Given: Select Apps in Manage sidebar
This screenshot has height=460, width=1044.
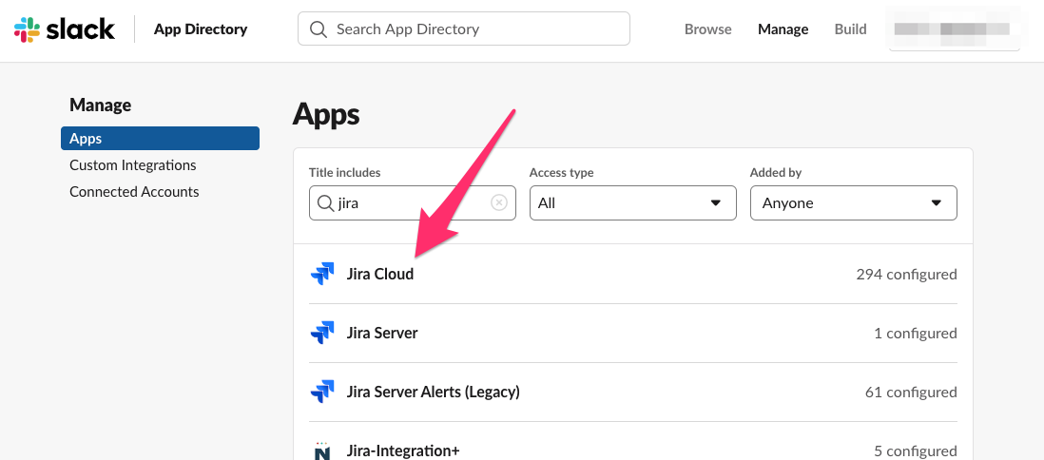Looking at the screenshot, I should pyautogui.click(x=160, y=139).
